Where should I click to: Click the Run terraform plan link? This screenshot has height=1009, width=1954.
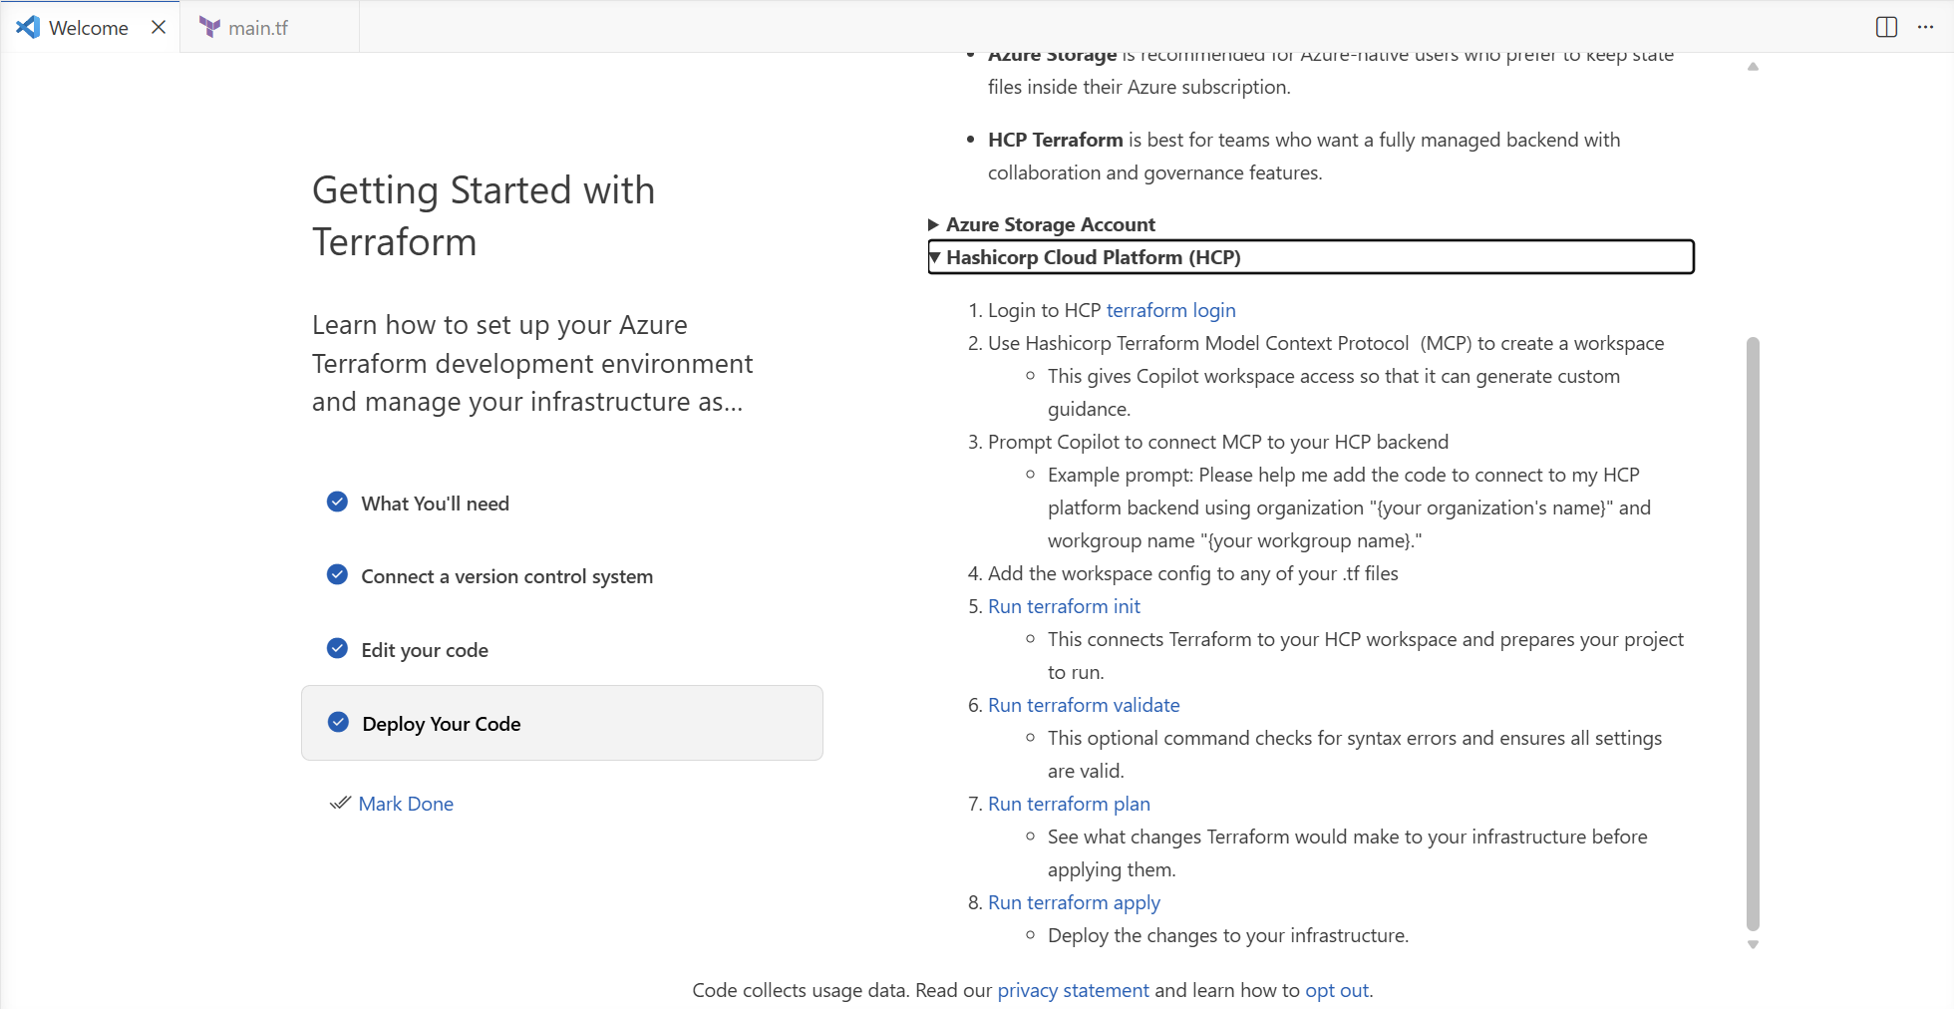click(x=1069, y=804)
